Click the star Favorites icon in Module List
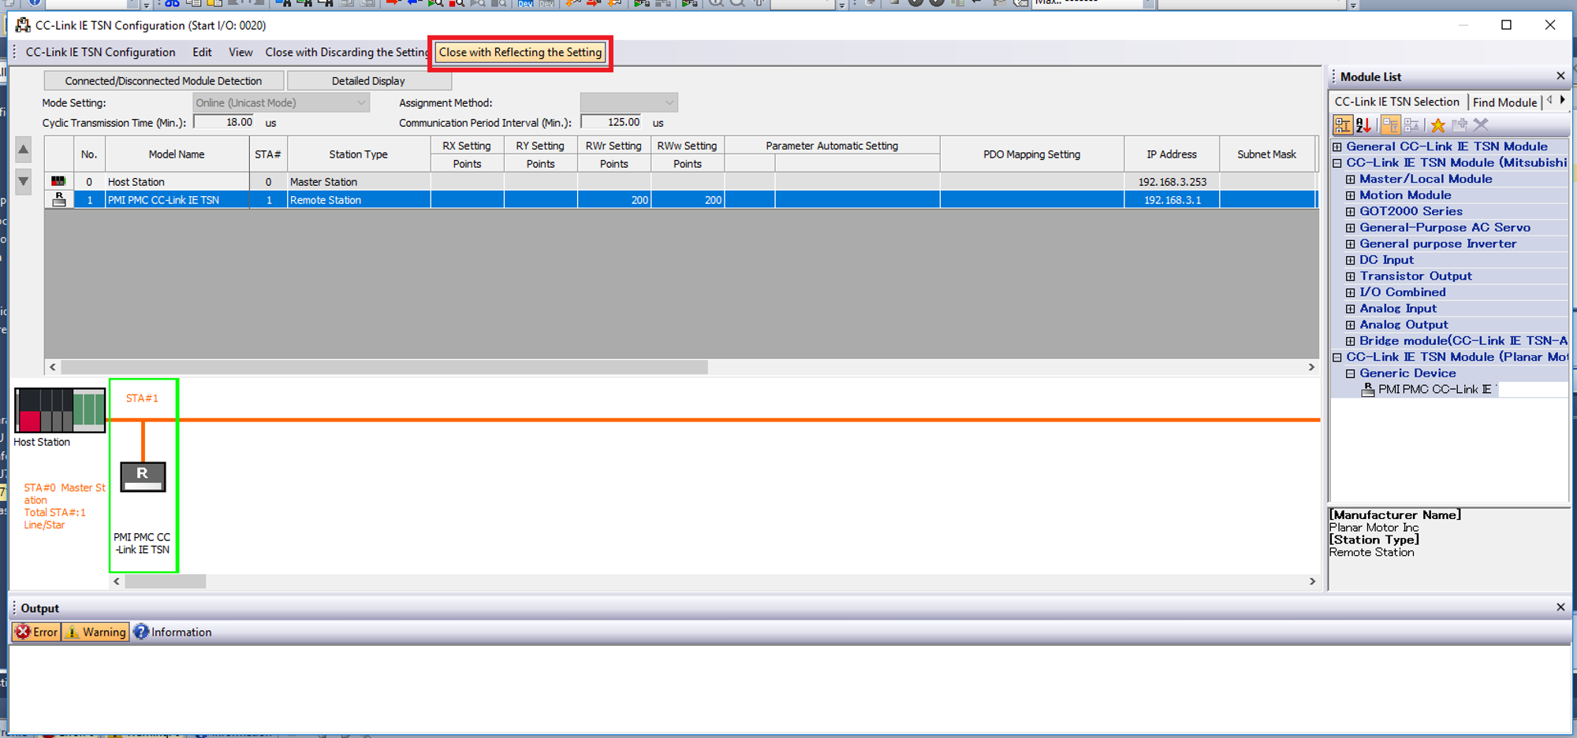 point(1438,124)
